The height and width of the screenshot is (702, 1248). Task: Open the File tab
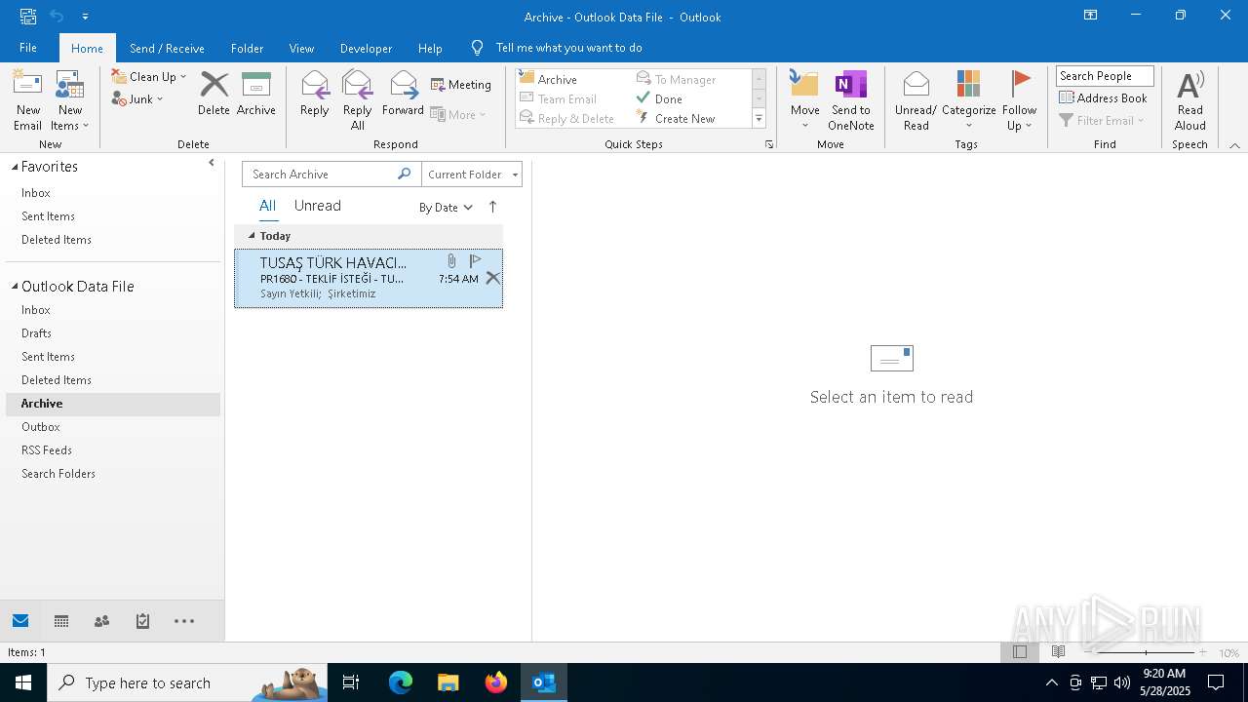pos(28,48)
